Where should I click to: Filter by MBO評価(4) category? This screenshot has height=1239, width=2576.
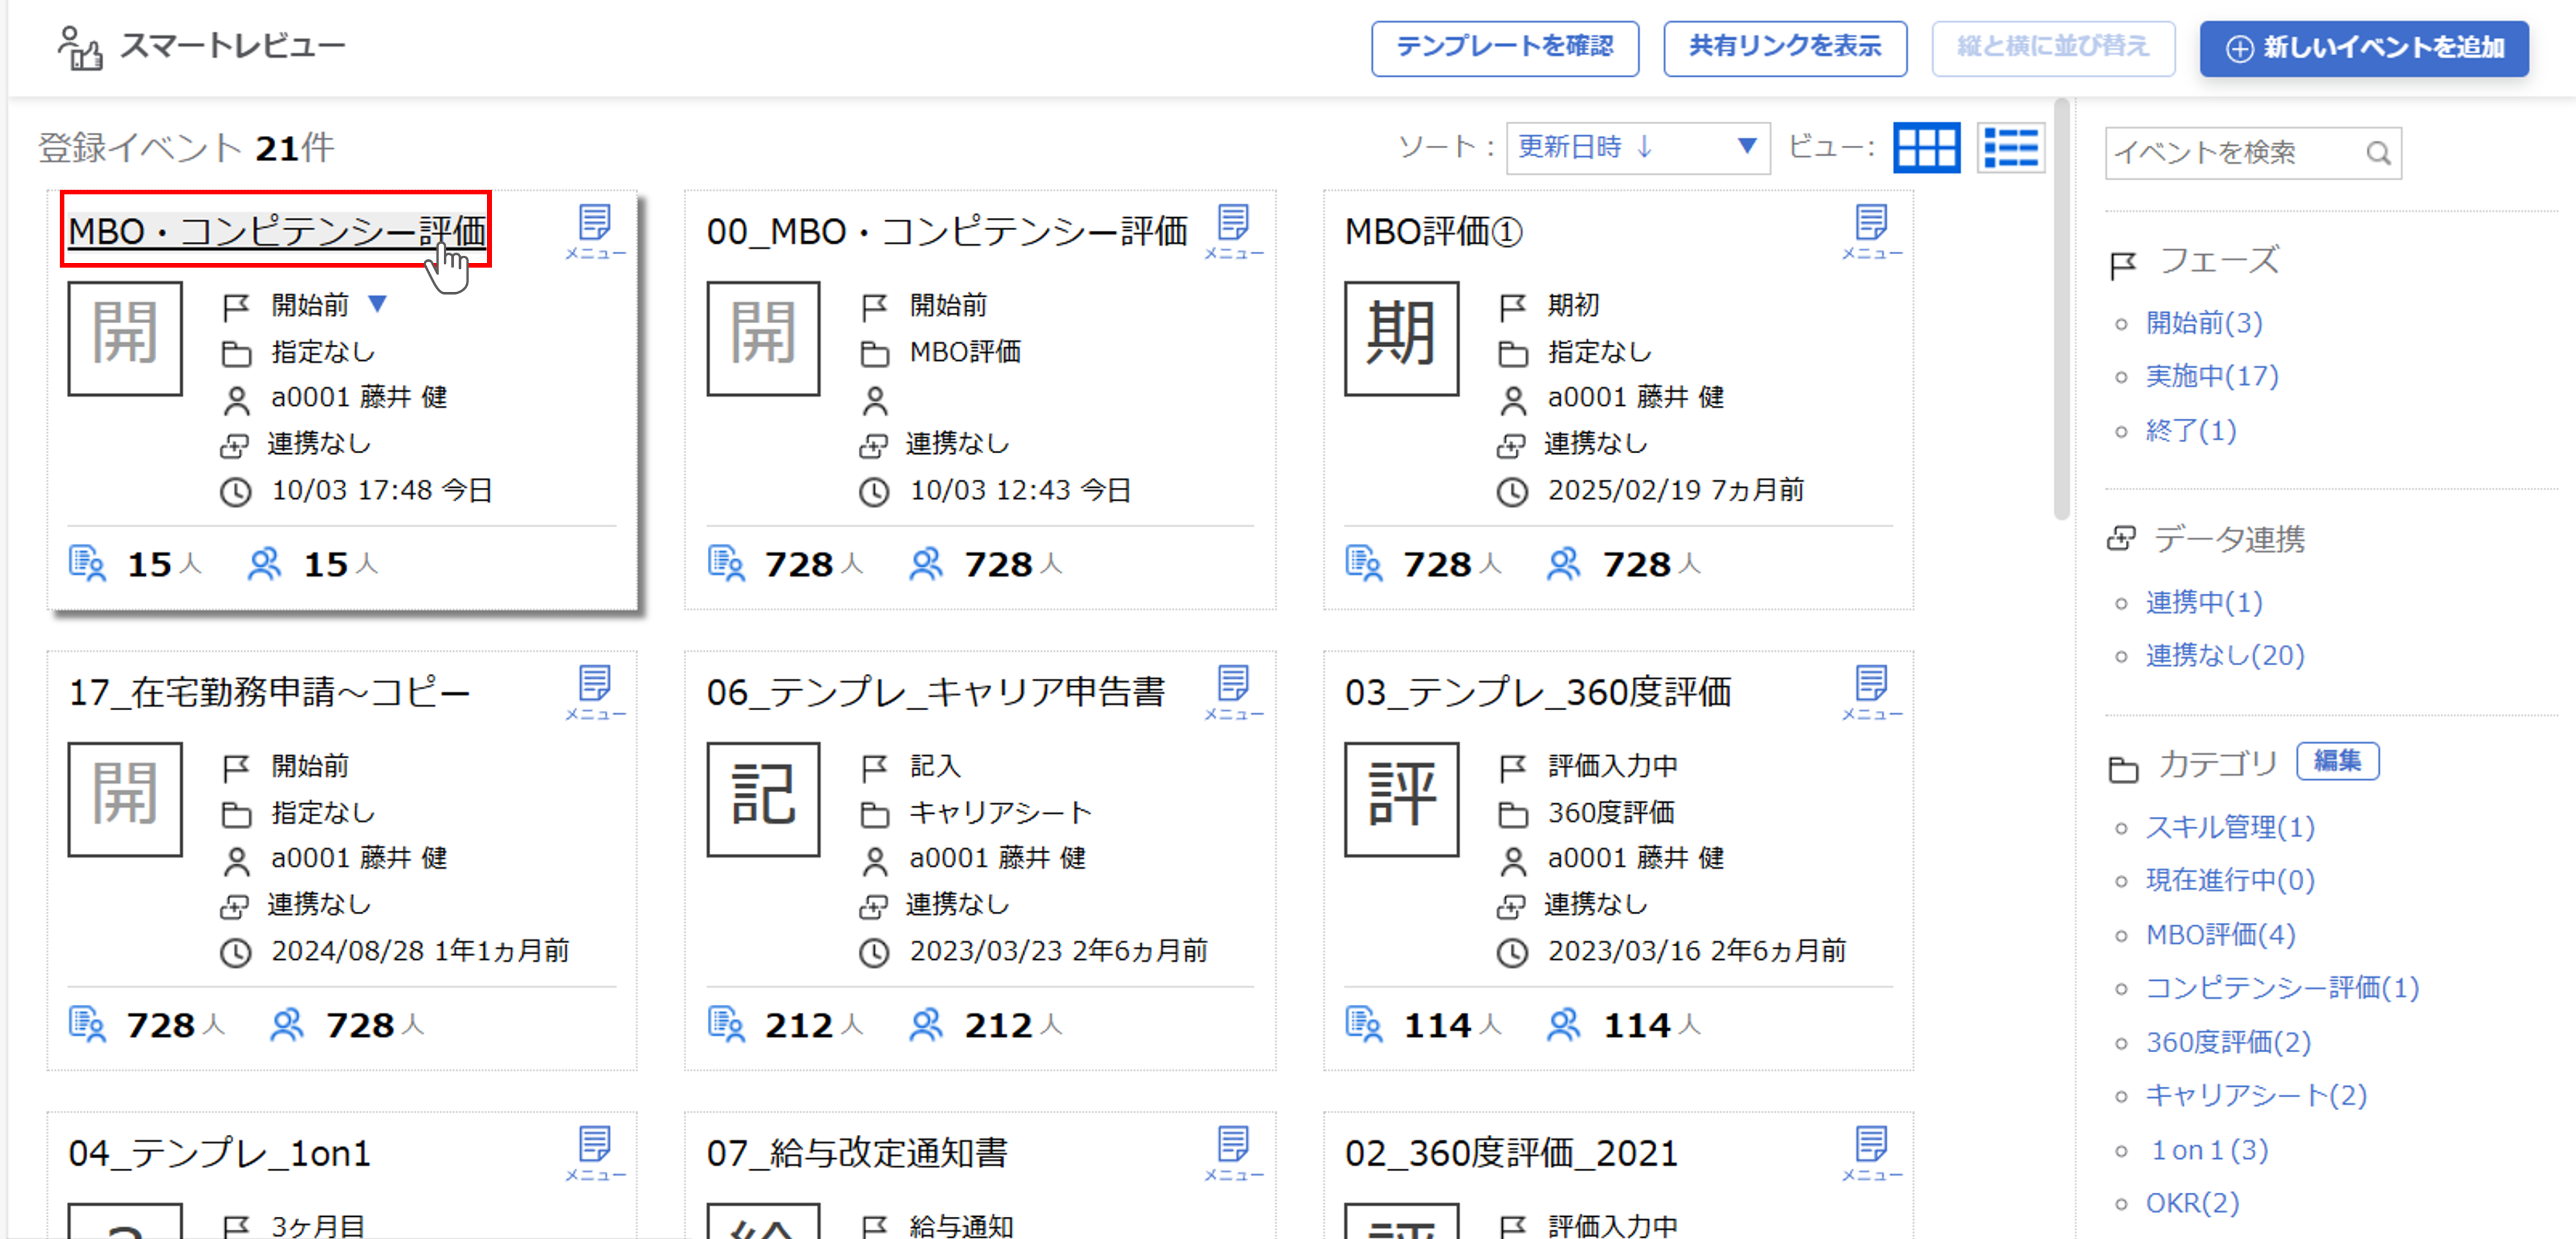coord(2220,934)
